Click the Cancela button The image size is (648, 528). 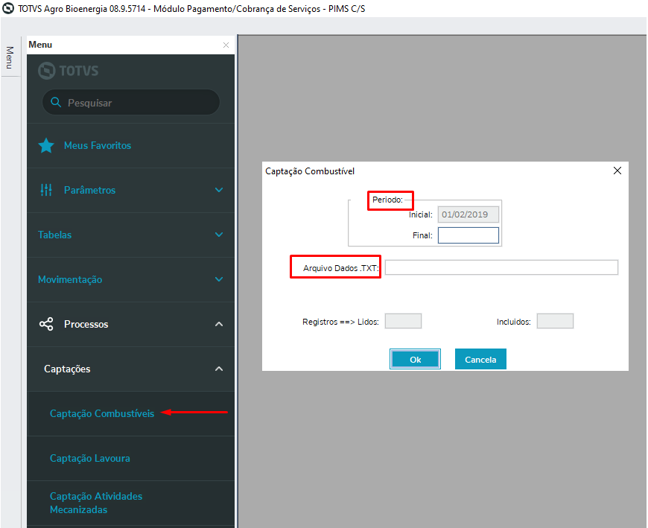tap(480, 359)
